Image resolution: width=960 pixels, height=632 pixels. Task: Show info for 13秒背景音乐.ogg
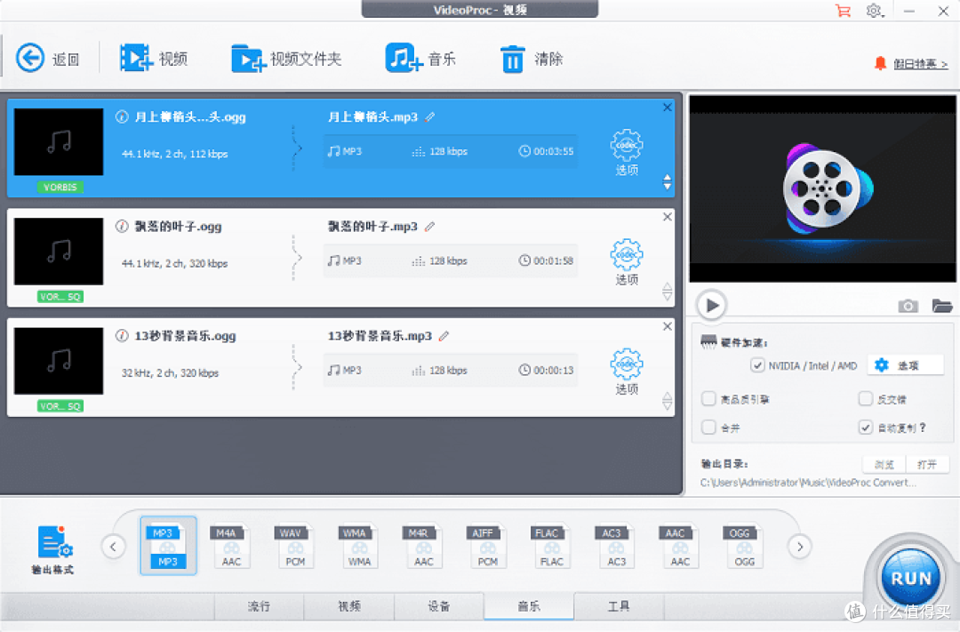tap(122, 336)
